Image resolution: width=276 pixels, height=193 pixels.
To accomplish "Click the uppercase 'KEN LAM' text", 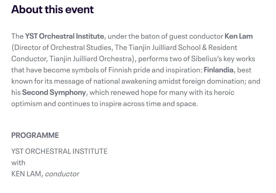I will click(x=26, y=174).
